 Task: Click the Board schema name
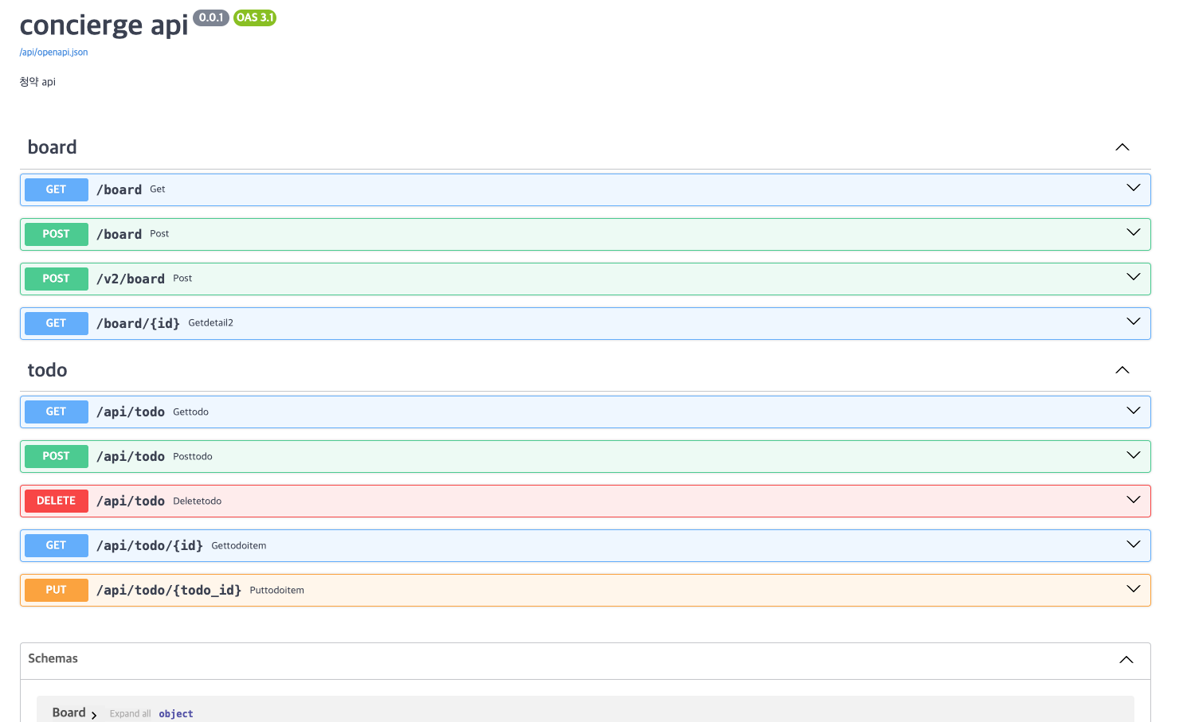click(69, 712)
